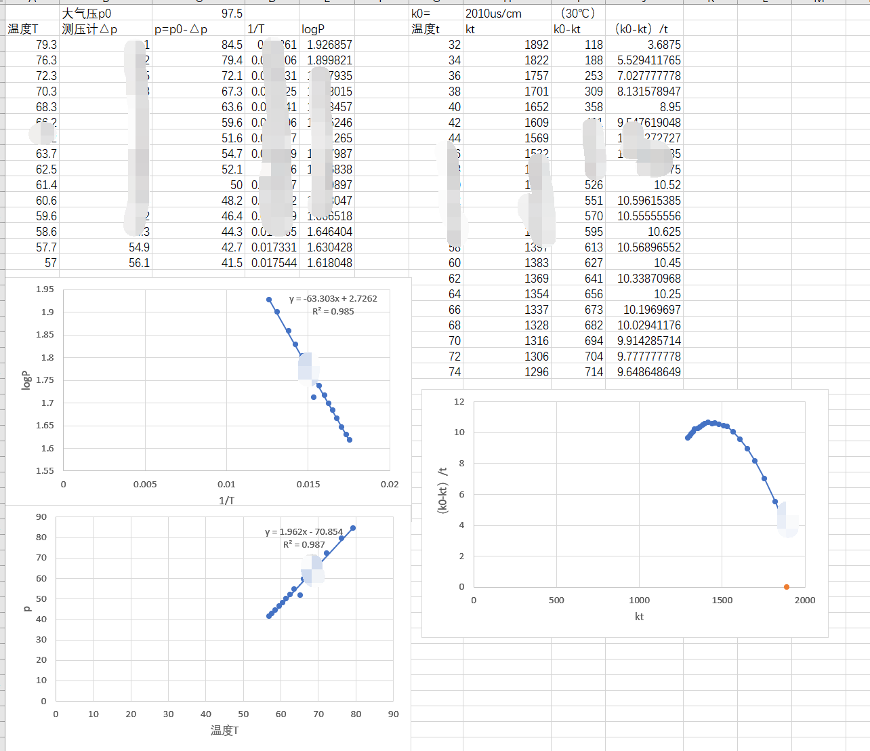Select trendline equation y = -63.303x + 2.7262
Viewport: 870px width, 751px height.
coord(333,299)
